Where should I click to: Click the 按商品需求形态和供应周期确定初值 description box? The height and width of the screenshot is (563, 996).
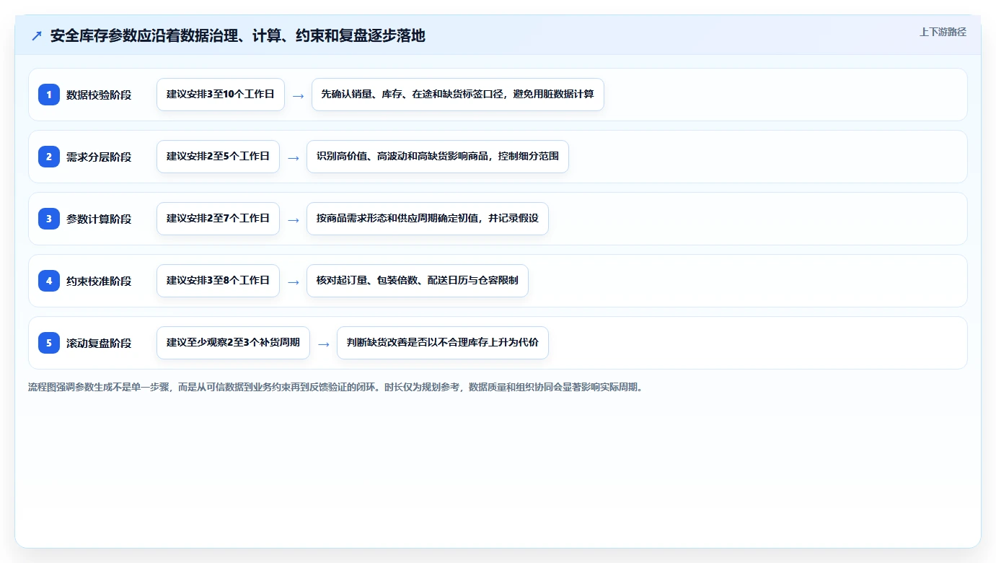pos(428,219)
